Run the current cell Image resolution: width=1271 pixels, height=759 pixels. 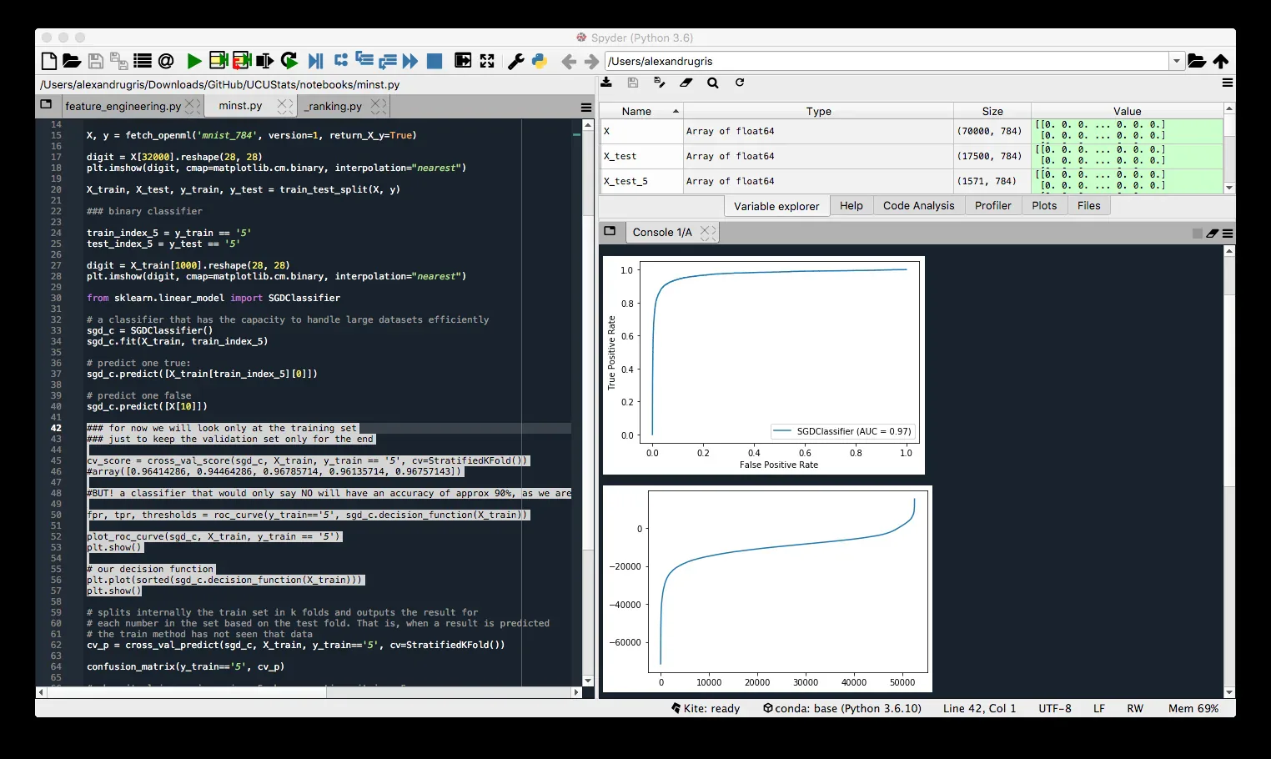click(x=219, y=60)
